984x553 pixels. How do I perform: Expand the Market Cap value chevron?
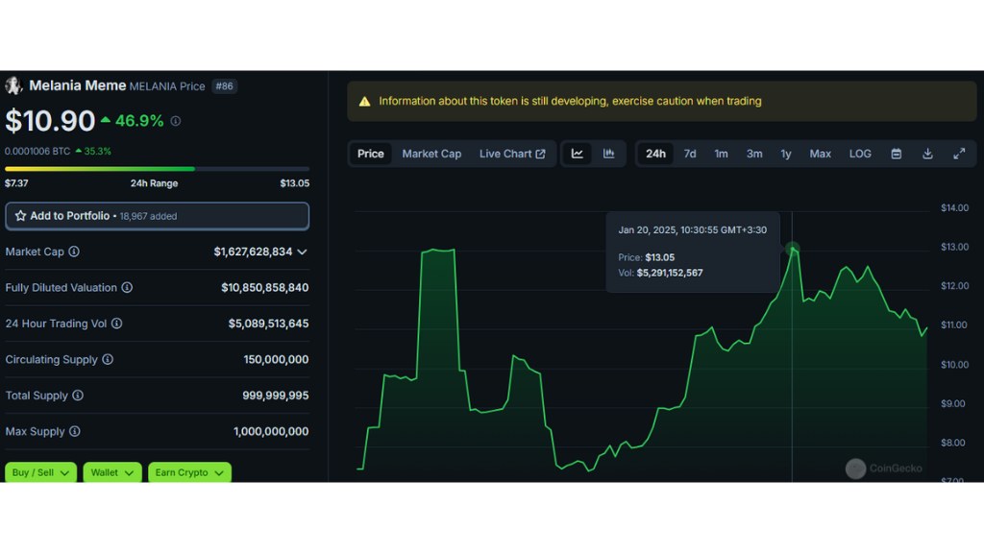(x=302, y=252)
